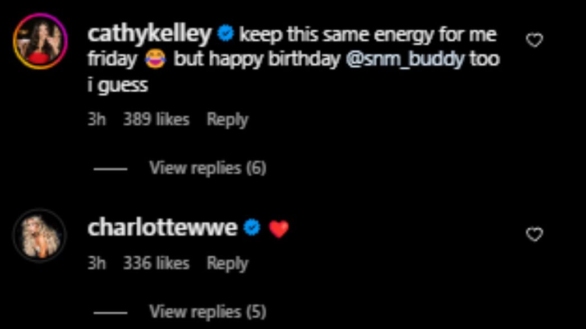Click the verified badge next to cathykelley
586x329 pixels.
click(x=225, y=34)
